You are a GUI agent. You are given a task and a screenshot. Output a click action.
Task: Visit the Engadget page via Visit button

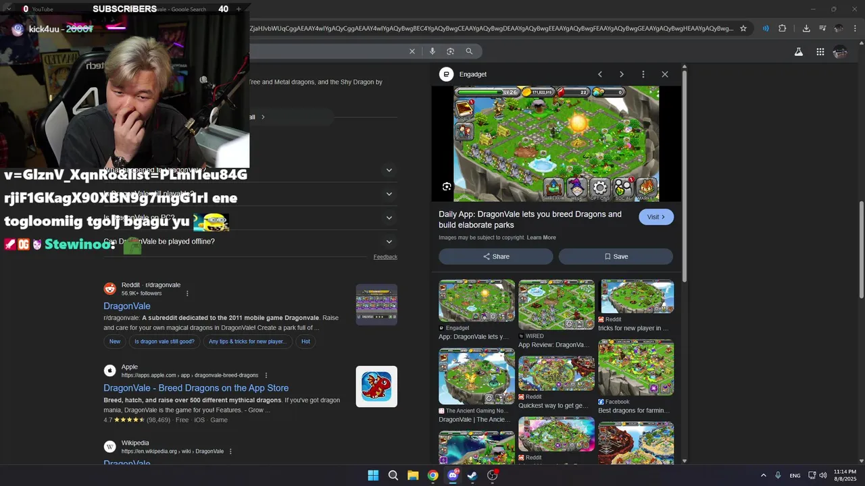(x=656, y=217)
